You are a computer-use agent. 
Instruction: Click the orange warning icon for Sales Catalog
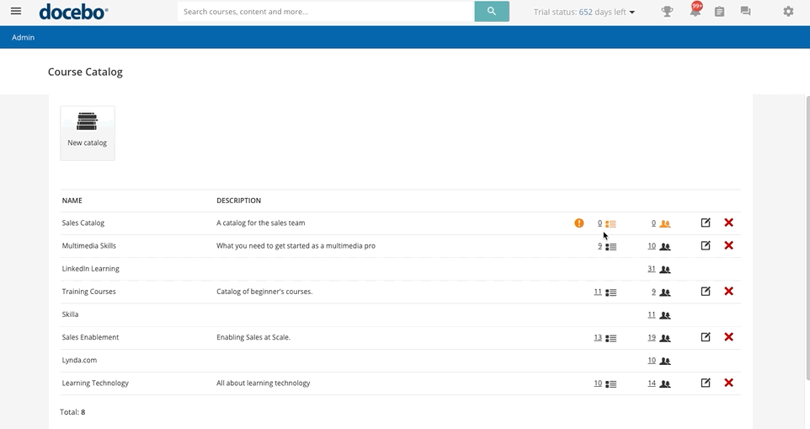(x=579, y=223)
